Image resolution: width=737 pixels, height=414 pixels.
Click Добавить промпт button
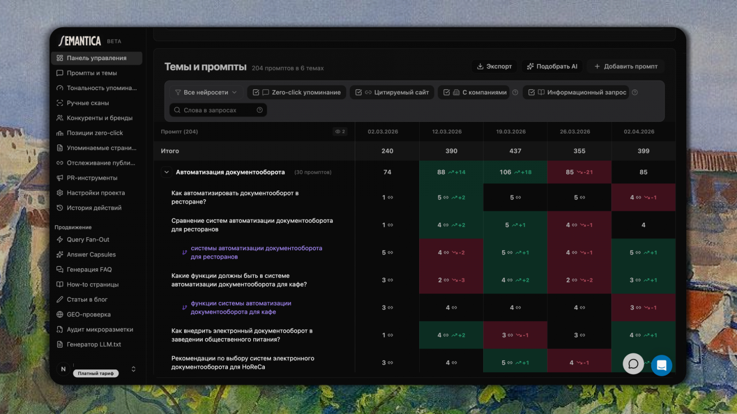tap(626, 66)
